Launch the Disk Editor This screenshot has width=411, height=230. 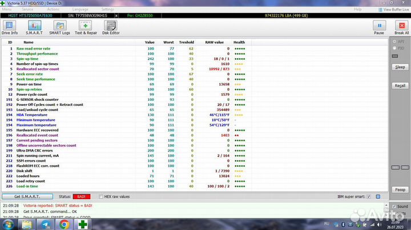pos(111,28)
